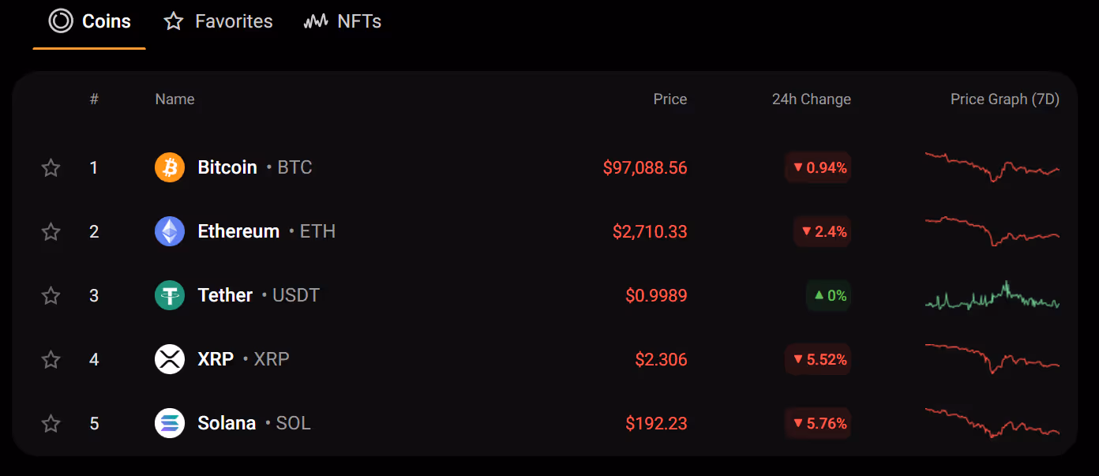Screen dimensions: 1099x476
Task: Open the Bitcoin coin name link
Action: tap(227, 167)
